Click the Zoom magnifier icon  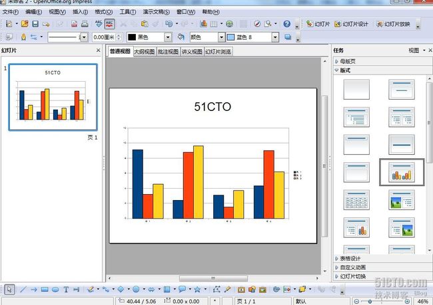(268, 24)
